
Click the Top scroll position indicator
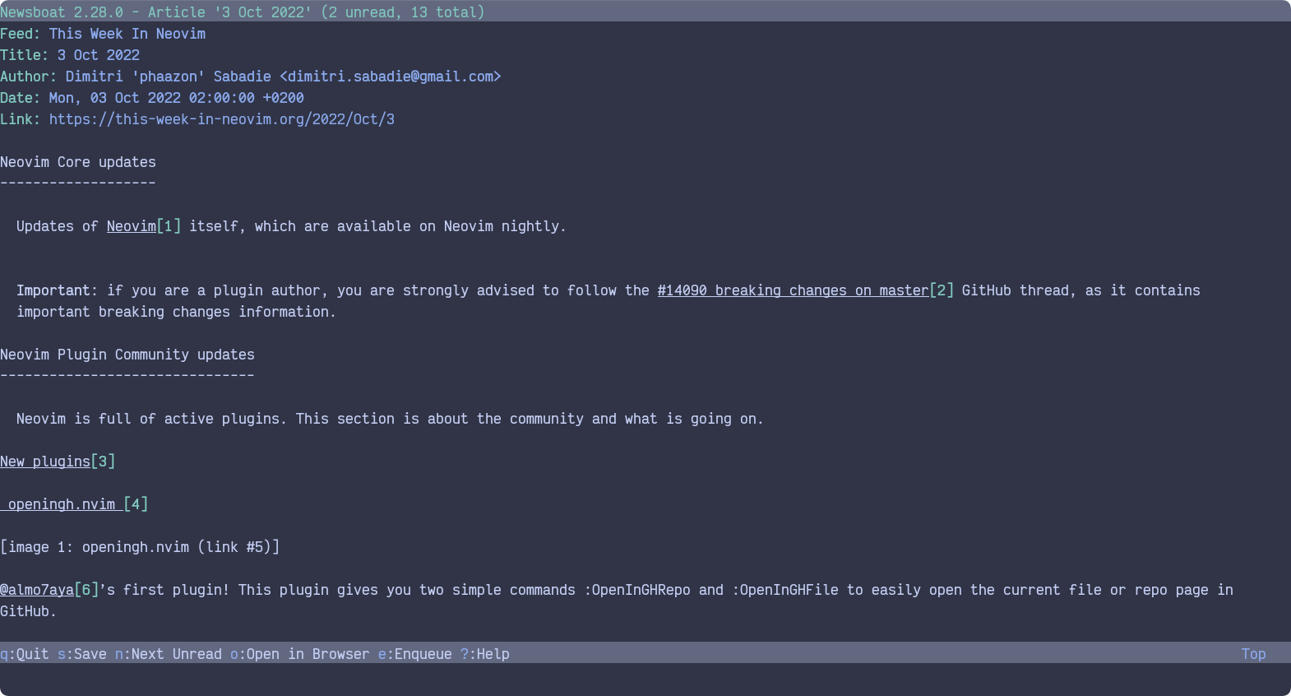[1254, 654]
